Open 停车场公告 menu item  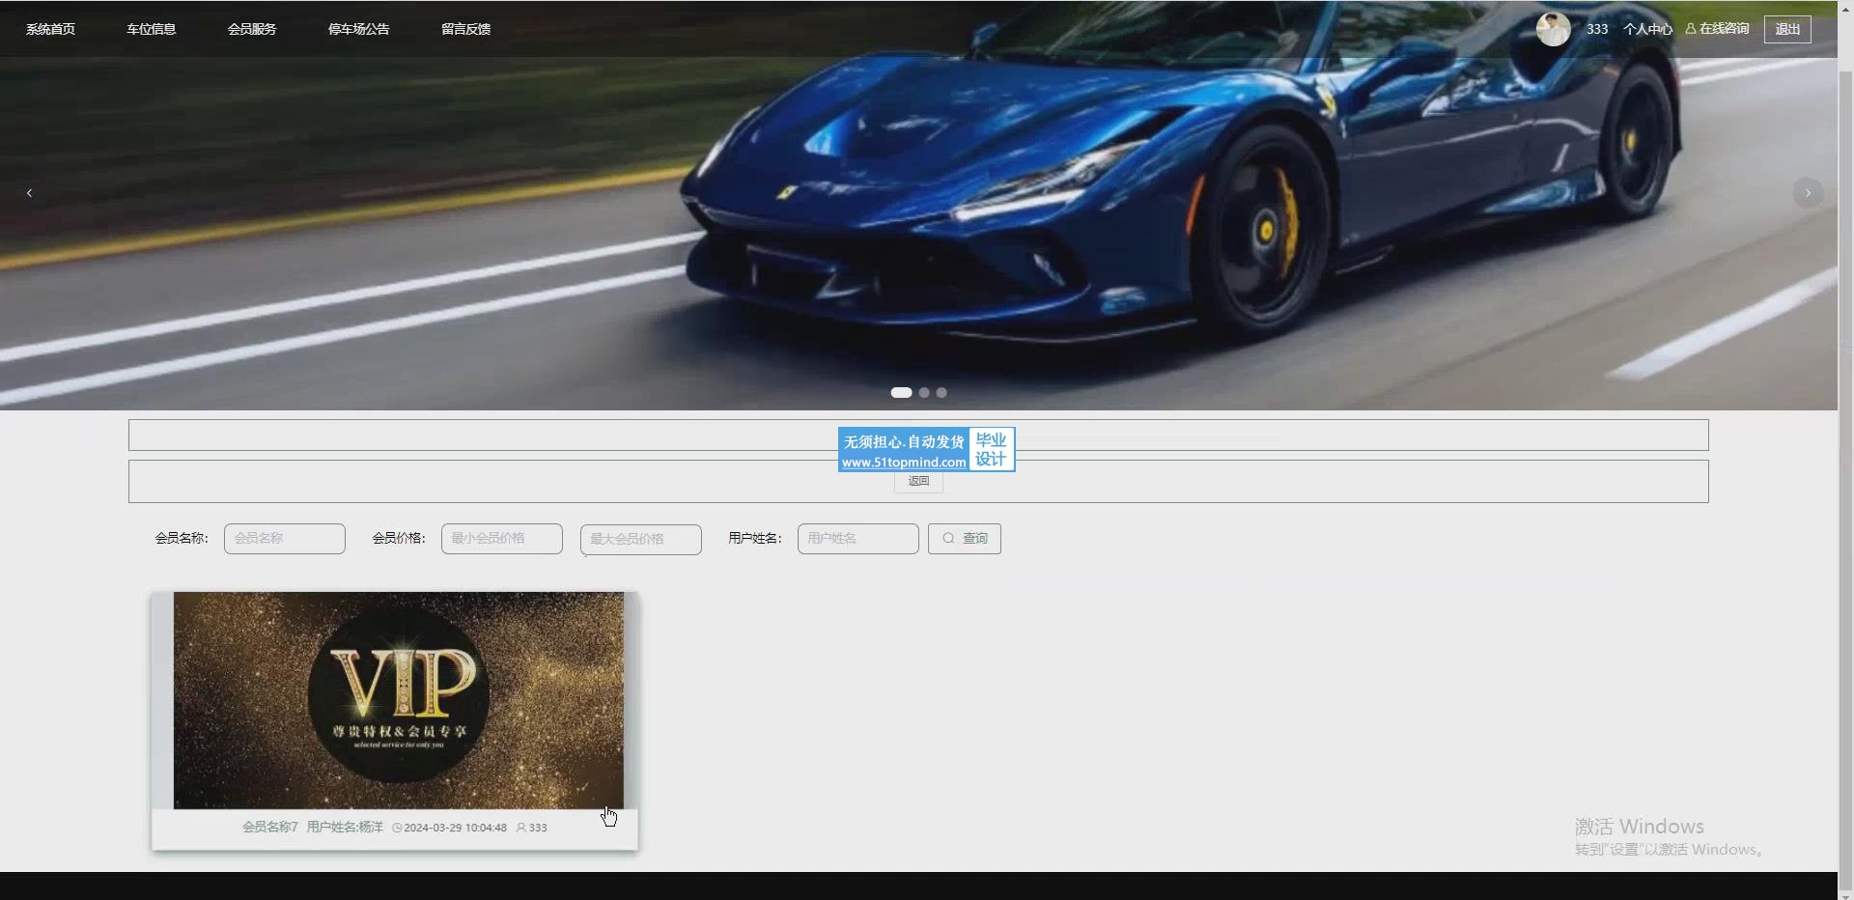point(359,29)
